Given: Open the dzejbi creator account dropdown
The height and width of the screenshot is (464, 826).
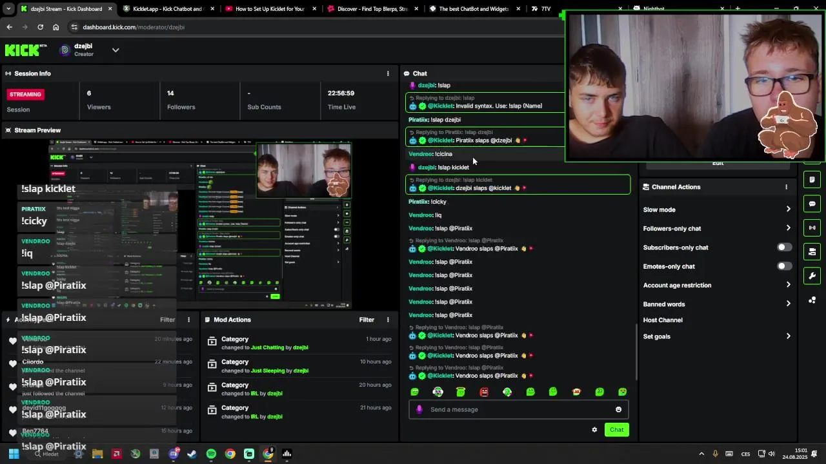Looking at the screenshot, I should (x=116, y=50).
